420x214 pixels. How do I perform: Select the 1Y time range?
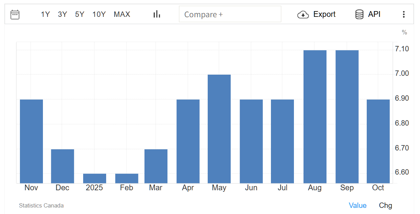pyautogui.click(x=45, y=15)
